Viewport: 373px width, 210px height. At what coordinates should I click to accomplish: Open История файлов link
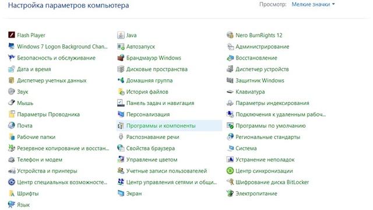click(147, 92)
